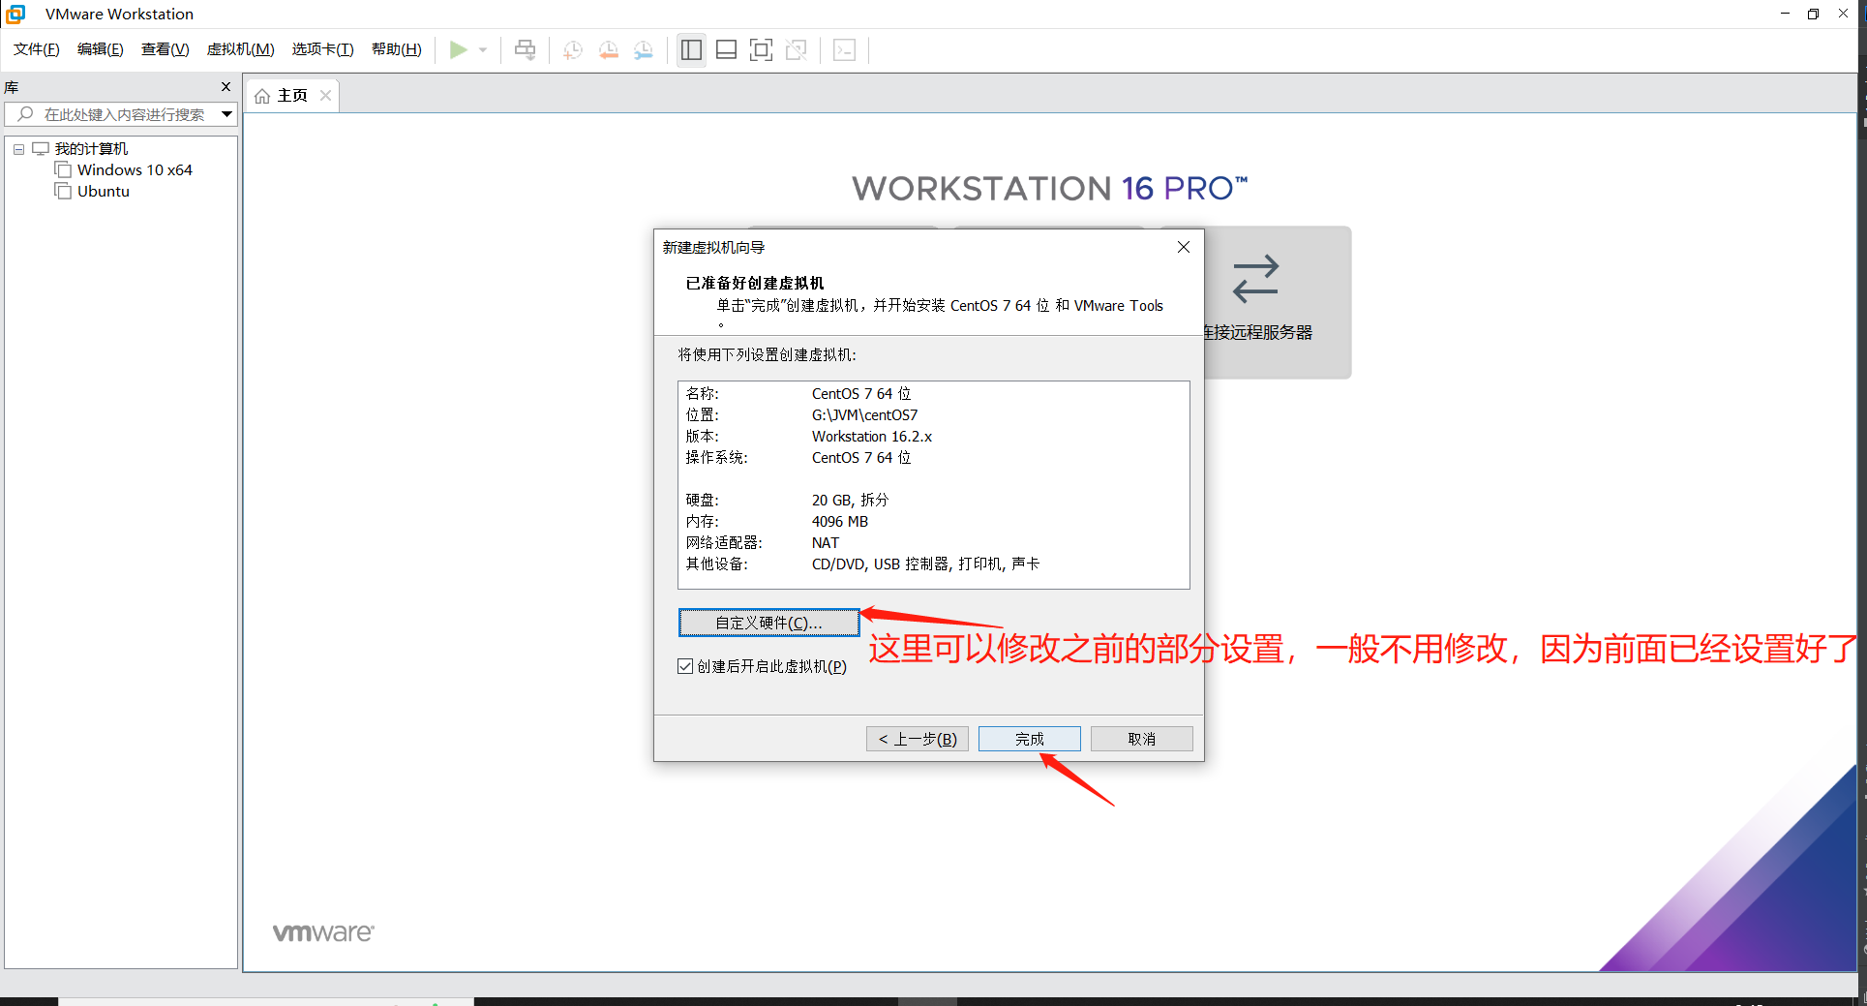Select the Ubuntu virtual machine
Screen dimensions: 1867x1006
point(104,192)
